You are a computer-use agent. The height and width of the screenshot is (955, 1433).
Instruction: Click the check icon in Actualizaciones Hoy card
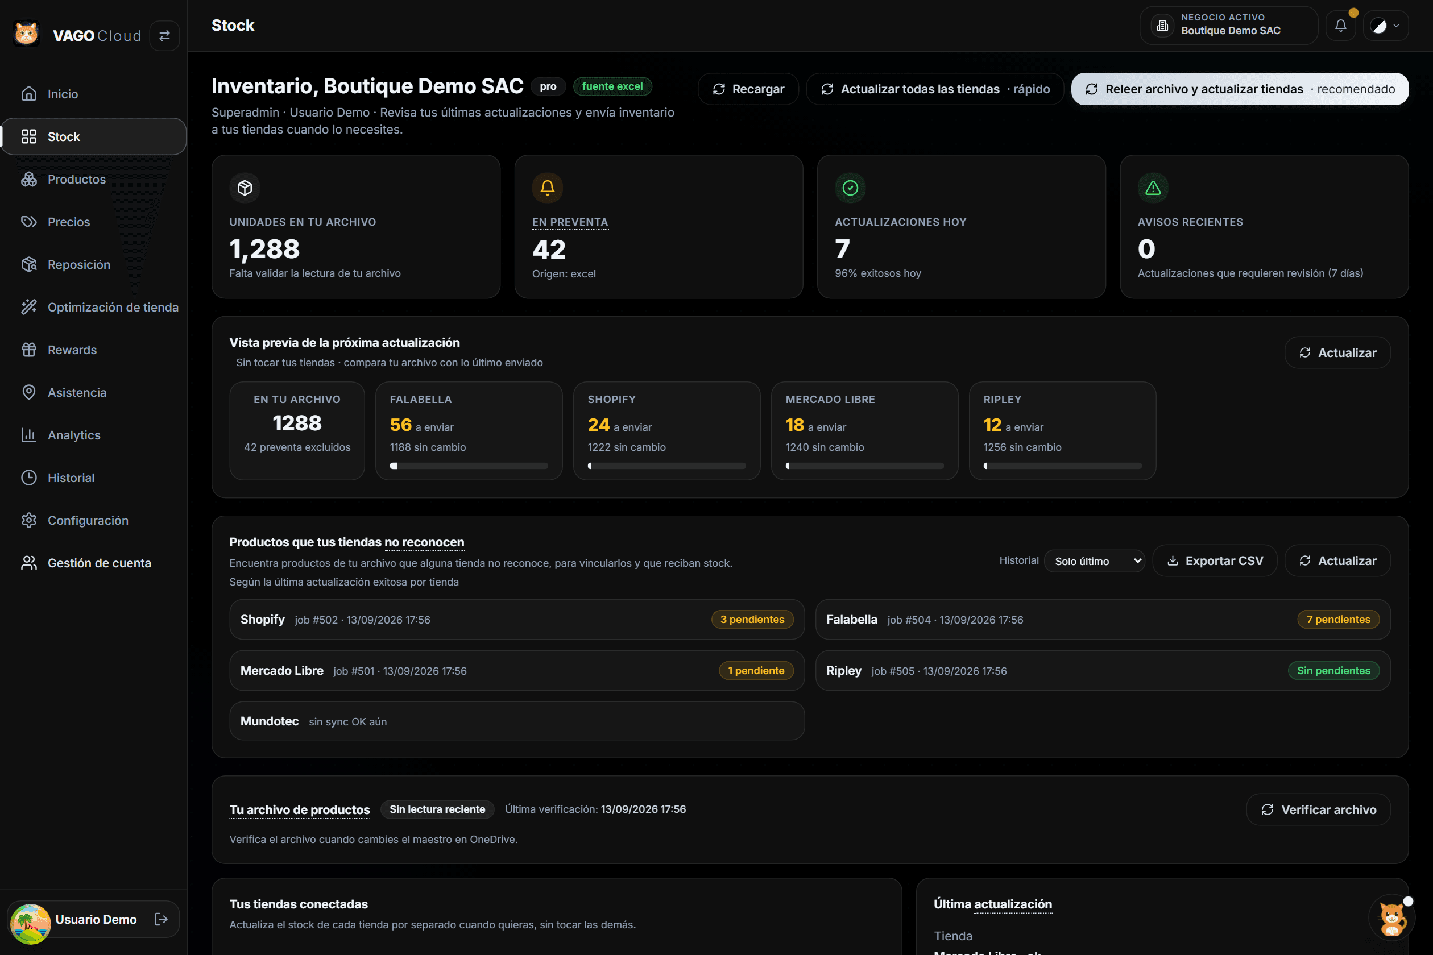point(851,188)
